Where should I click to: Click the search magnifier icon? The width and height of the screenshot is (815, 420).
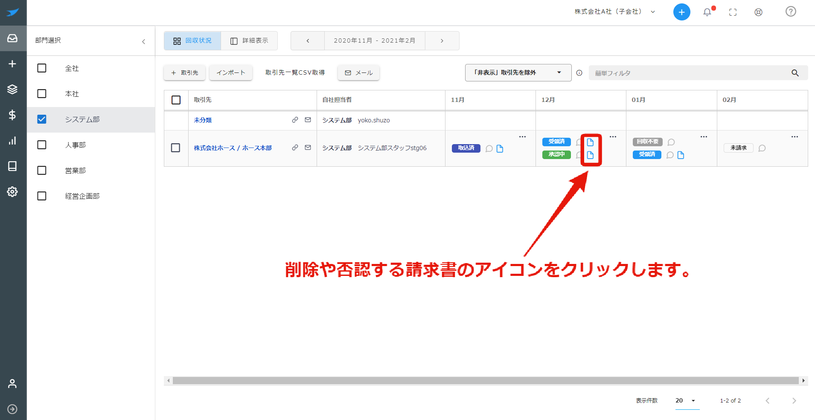click(x=795, y=73)
